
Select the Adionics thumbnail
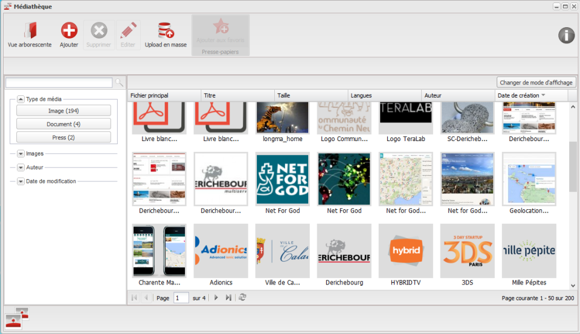(221, 251)
